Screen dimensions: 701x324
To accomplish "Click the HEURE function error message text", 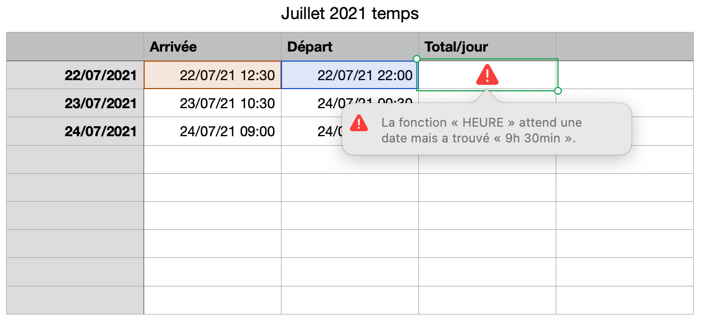I will (481, 130).
